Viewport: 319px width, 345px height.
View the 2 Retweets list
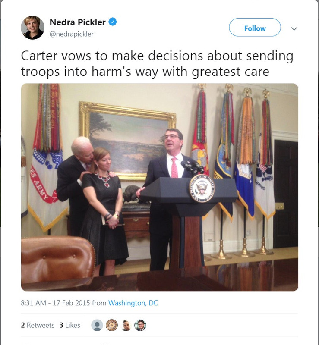(38, 325)
